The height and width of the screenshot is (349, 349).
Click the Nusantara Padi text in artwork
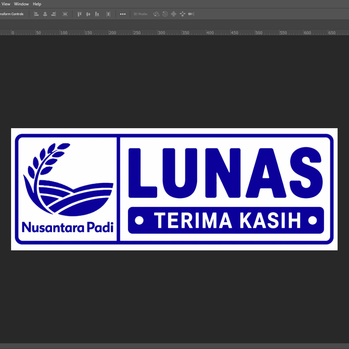coord(68,227)
